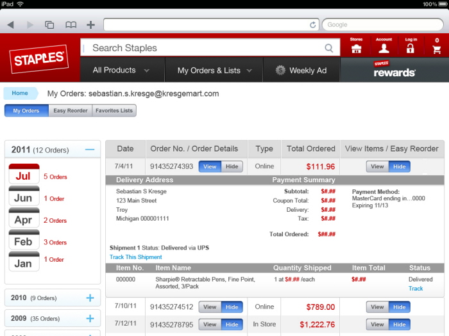Screen dimensions: 449x336
Task: Open the All Products dropdown
Action: click(121, 70)
